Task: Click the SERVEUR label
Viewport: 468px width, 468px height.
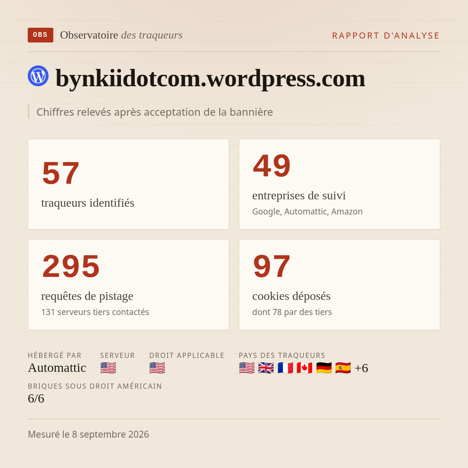Action: 117,355
